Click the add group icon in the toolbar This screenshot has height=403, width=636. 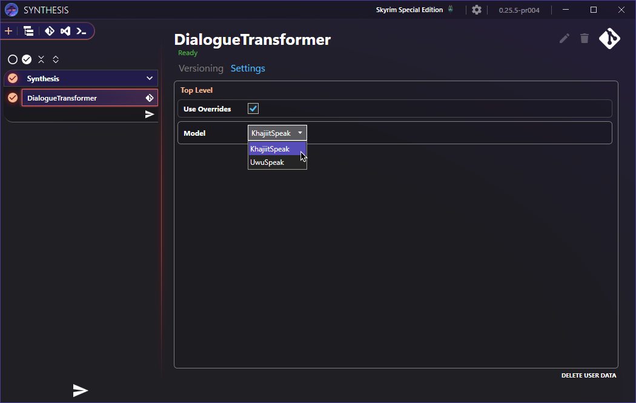point(28,32)
